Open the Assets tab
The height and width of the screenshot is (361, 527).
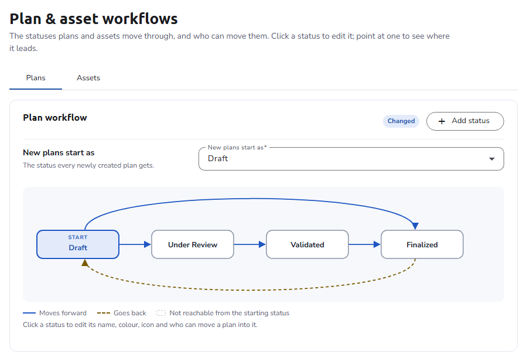coord(88,78)
